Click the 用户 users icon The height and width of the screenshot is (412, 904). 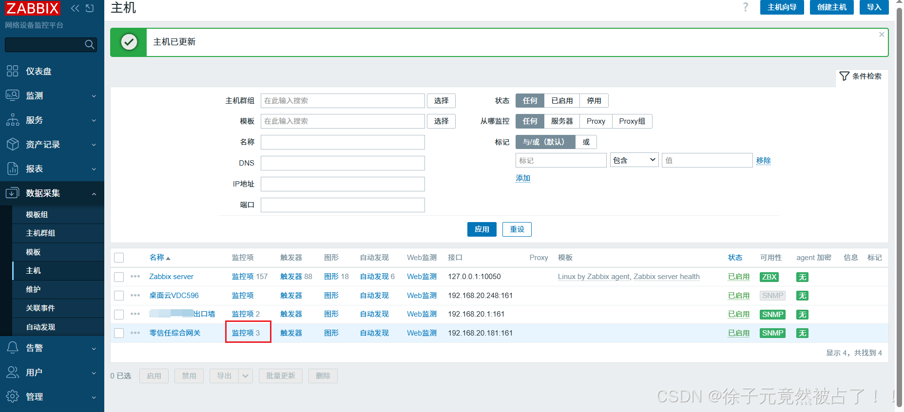click(x=13, y=372)
